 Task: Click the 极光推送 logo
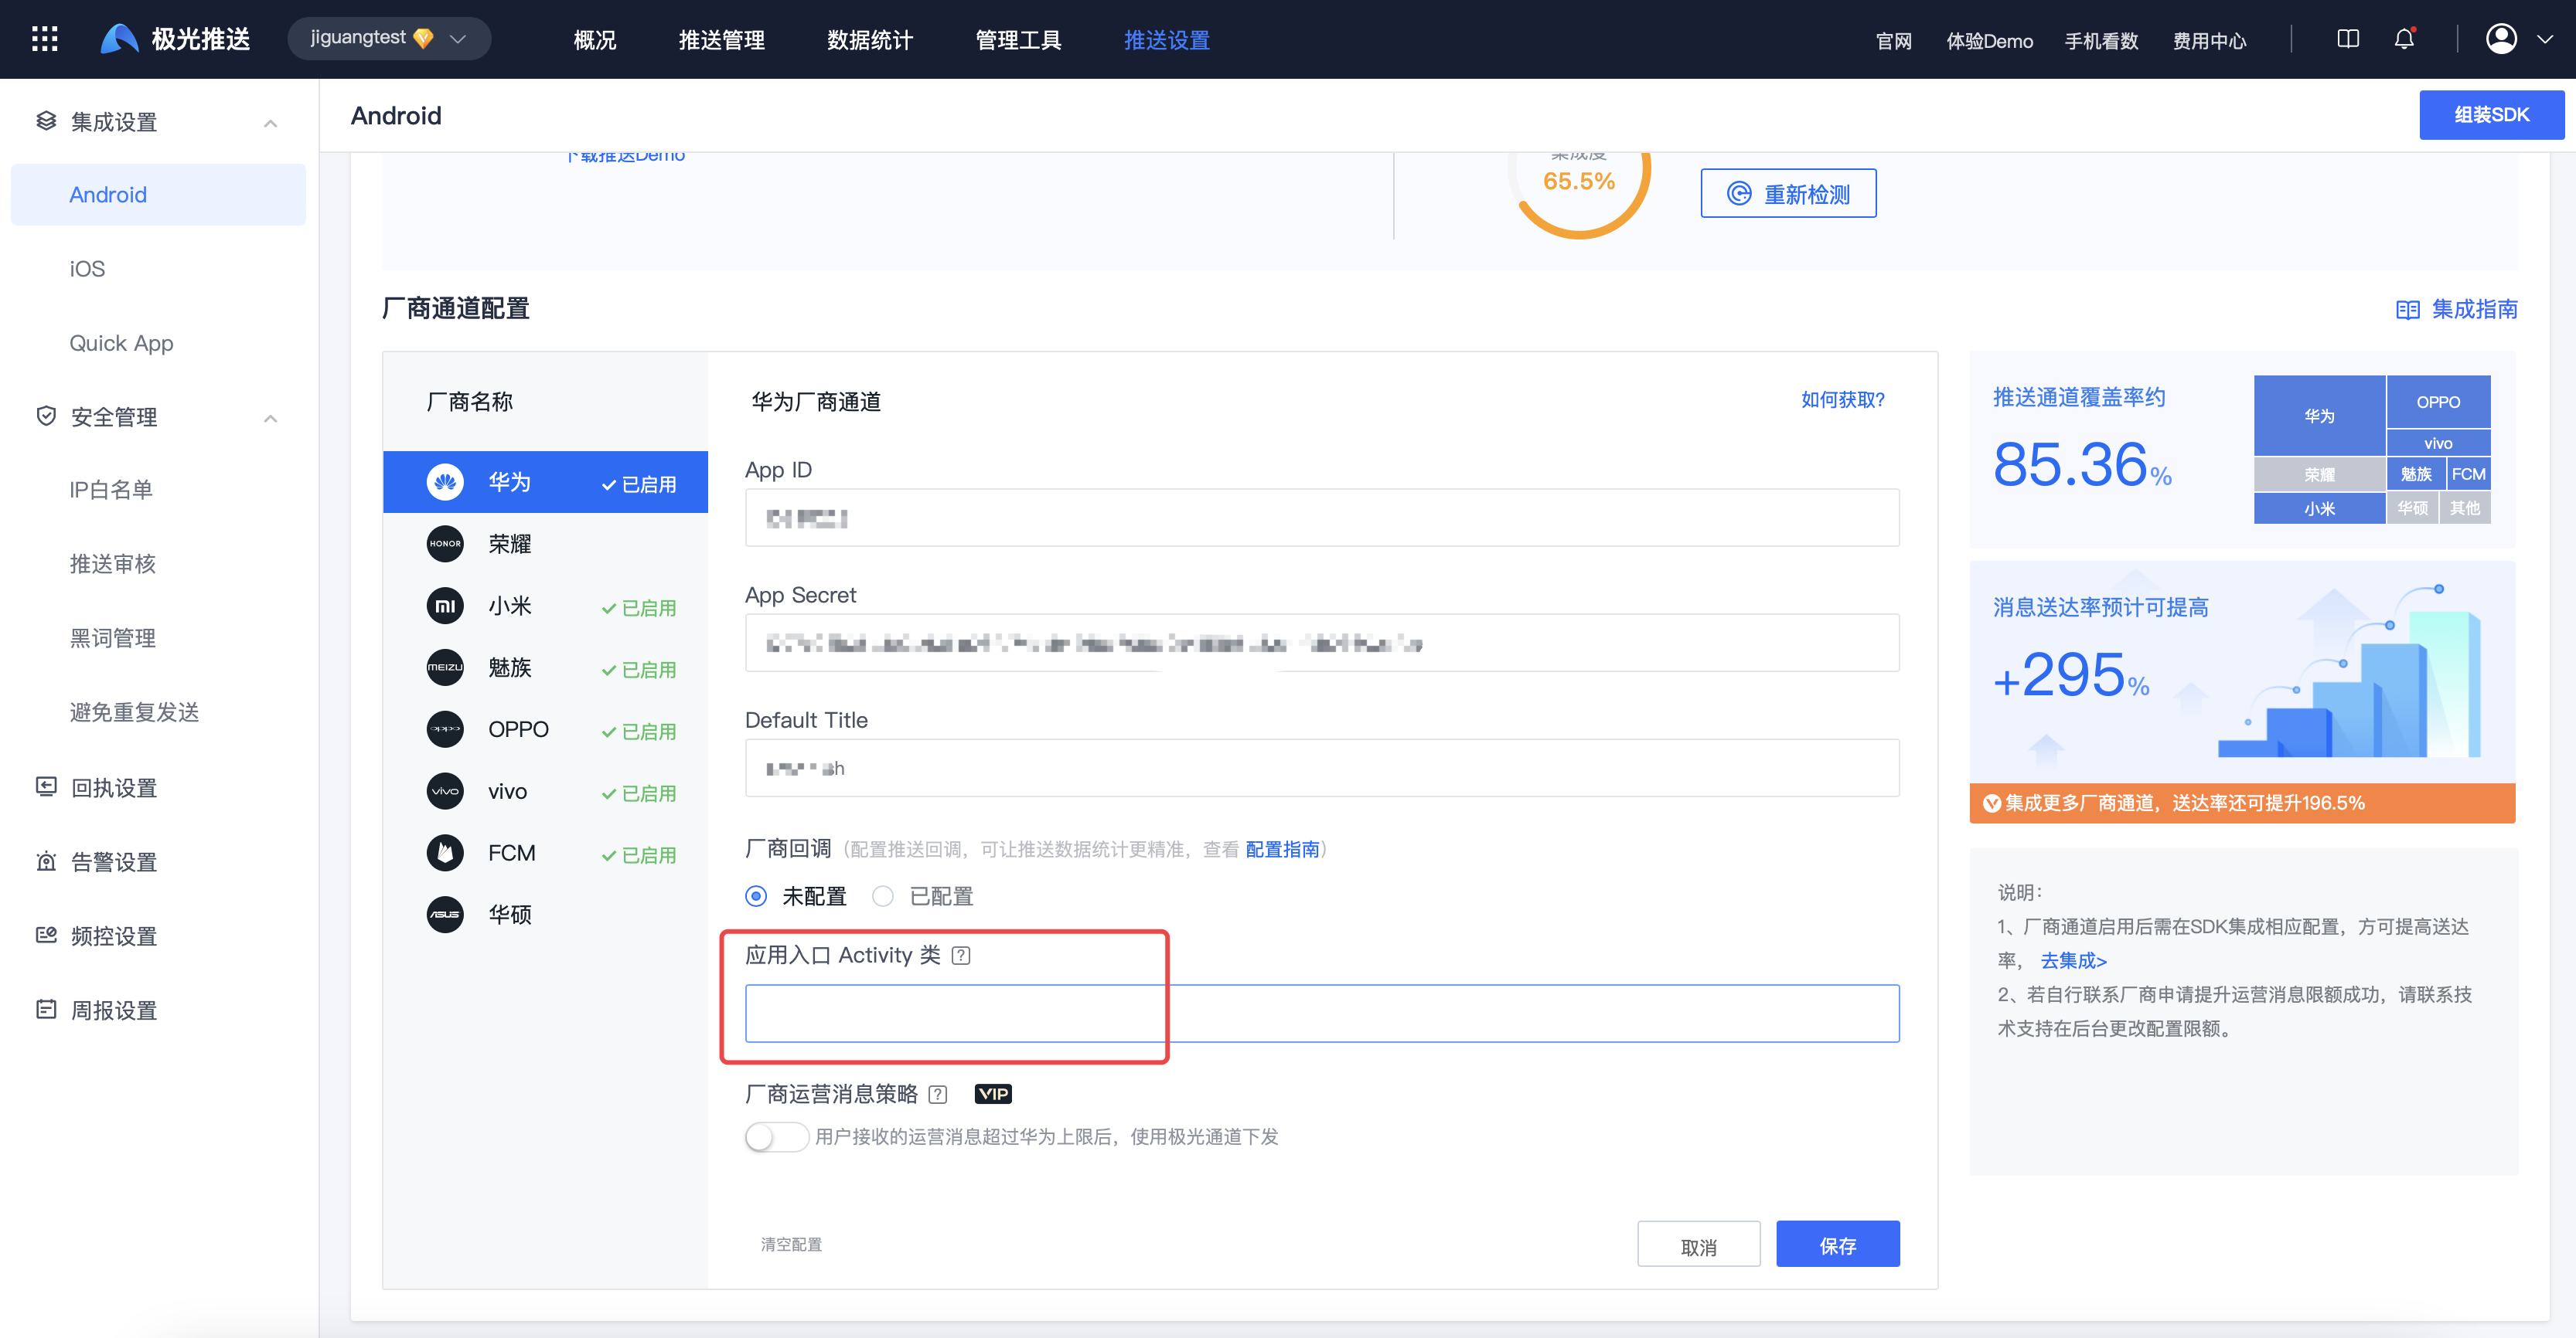[x=175, y=39]
